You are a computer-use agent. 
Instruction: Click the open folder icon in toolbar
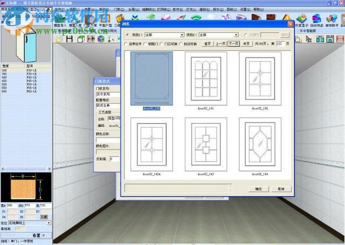(x=59, y=39)
